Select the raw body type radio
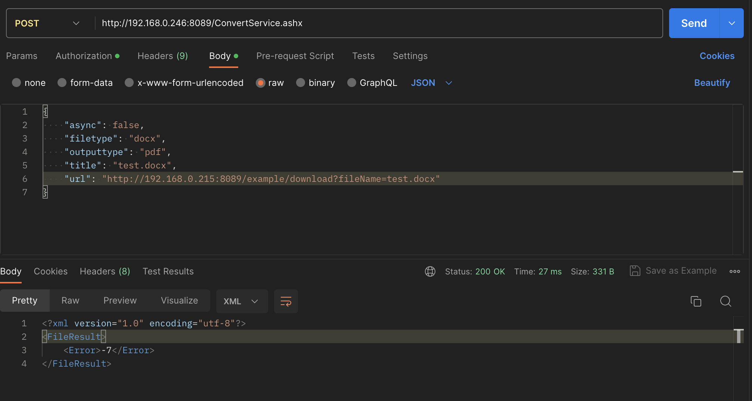Viewport: 752px width, 401px height. (260, 83)
